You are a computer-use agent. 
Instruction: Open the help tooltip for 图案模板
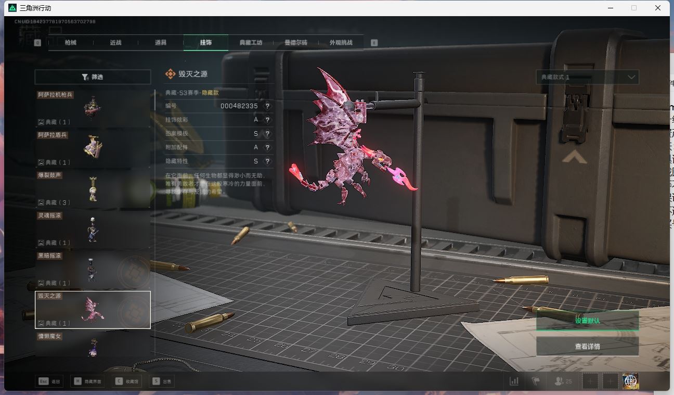pos(267,134)
